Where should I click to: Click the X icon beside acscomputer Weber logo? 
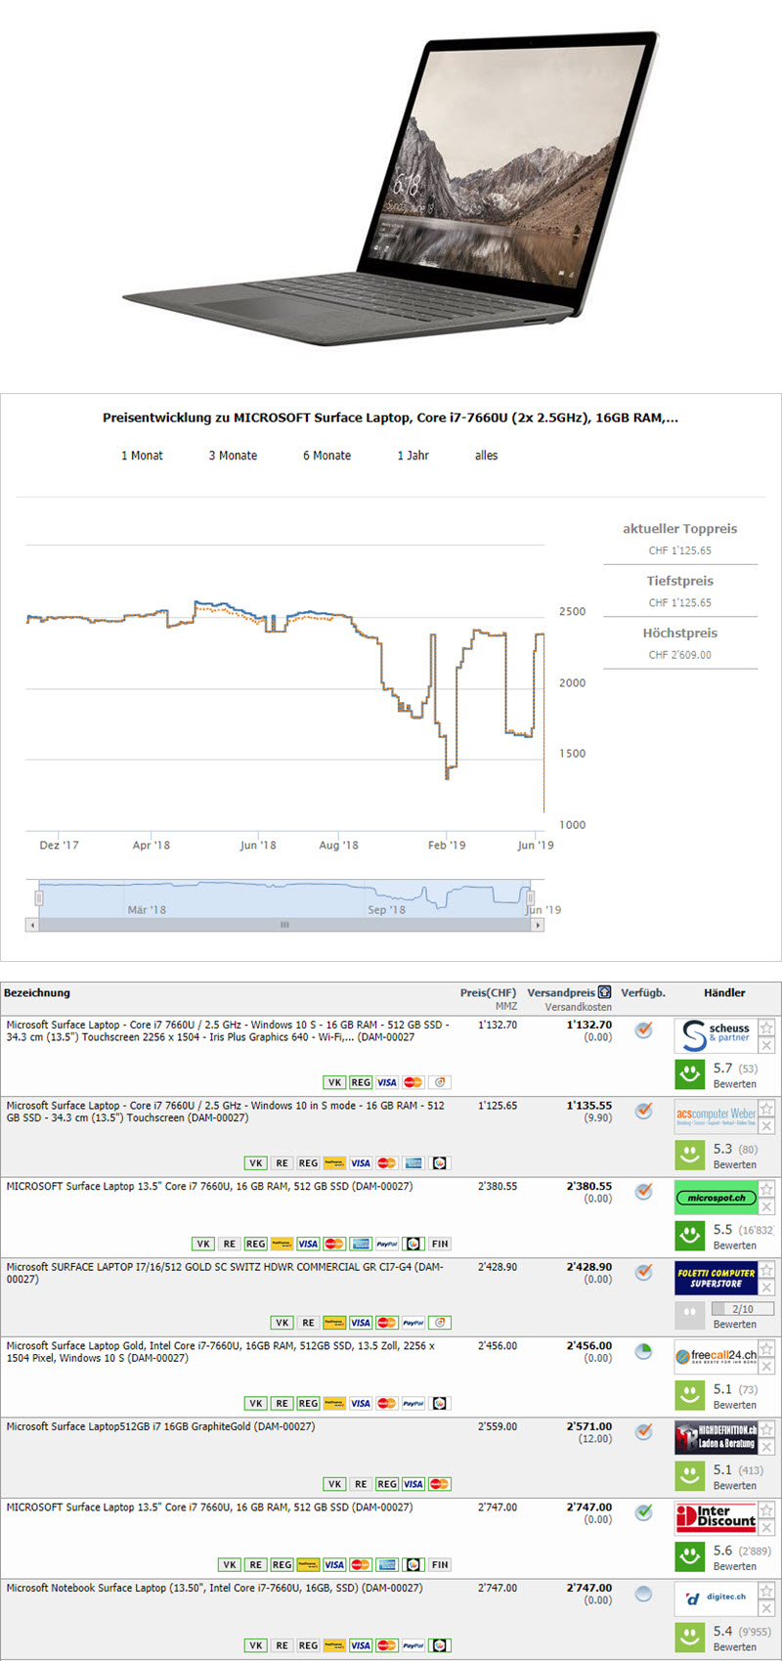coord(766,1126)
